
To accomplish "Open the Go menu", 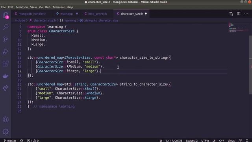I will click(x=41, y=7).
